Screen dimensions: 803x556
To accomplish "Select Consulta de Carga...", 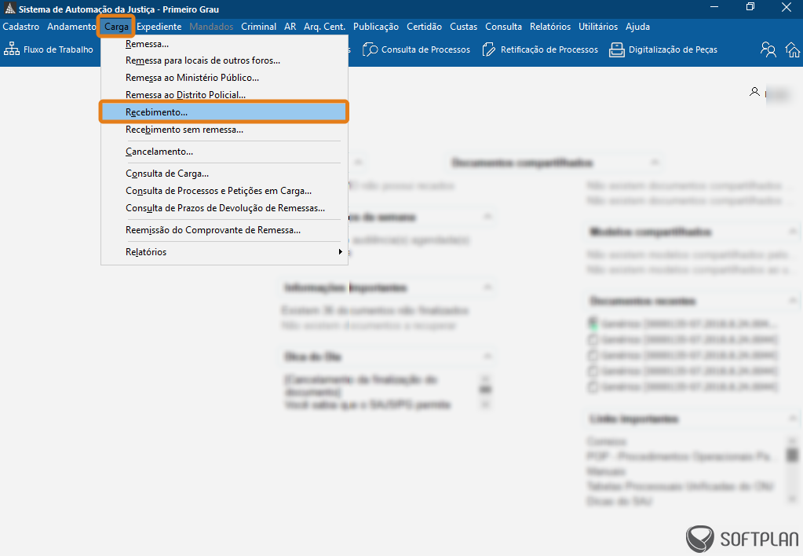I will tap(224, 174).
